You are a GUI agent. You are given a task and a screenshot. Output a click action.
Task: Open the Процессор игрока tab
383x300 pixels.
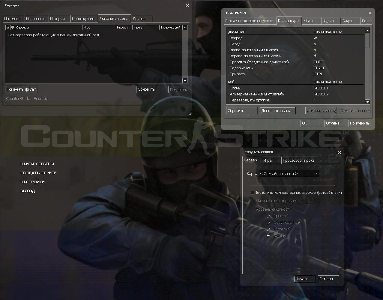[300, 160]
